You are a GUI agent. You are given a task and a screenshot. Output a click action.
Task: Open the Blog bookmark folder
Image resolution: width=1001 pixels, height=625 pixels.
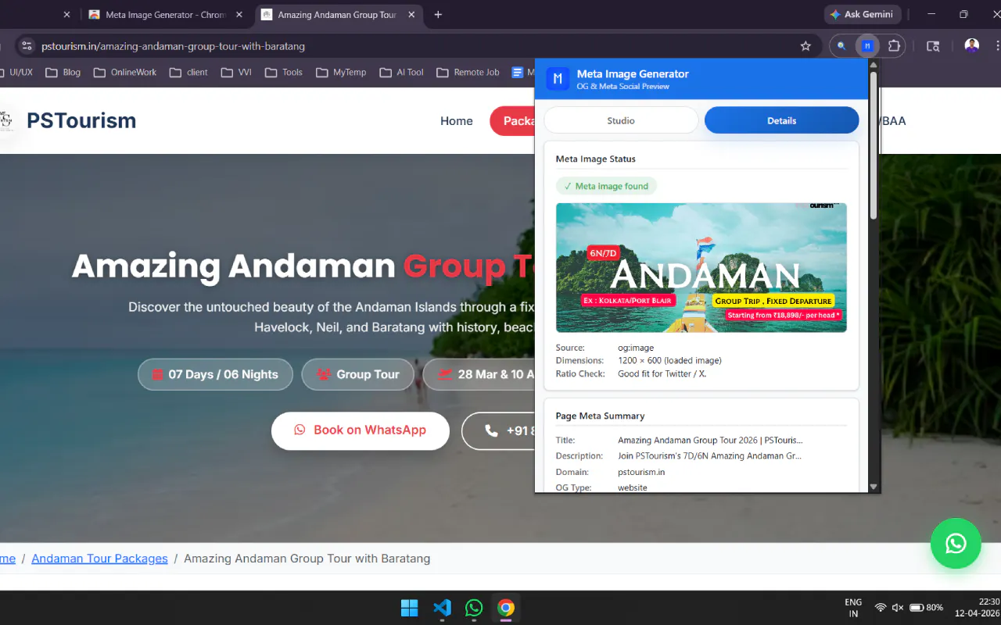63,72
